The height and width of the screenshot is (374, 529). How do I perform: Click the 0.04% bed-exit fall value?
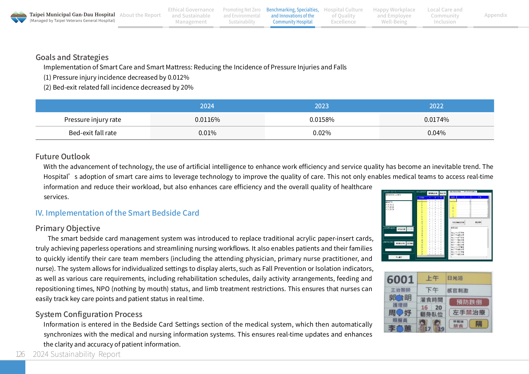[x=437, y=133]
